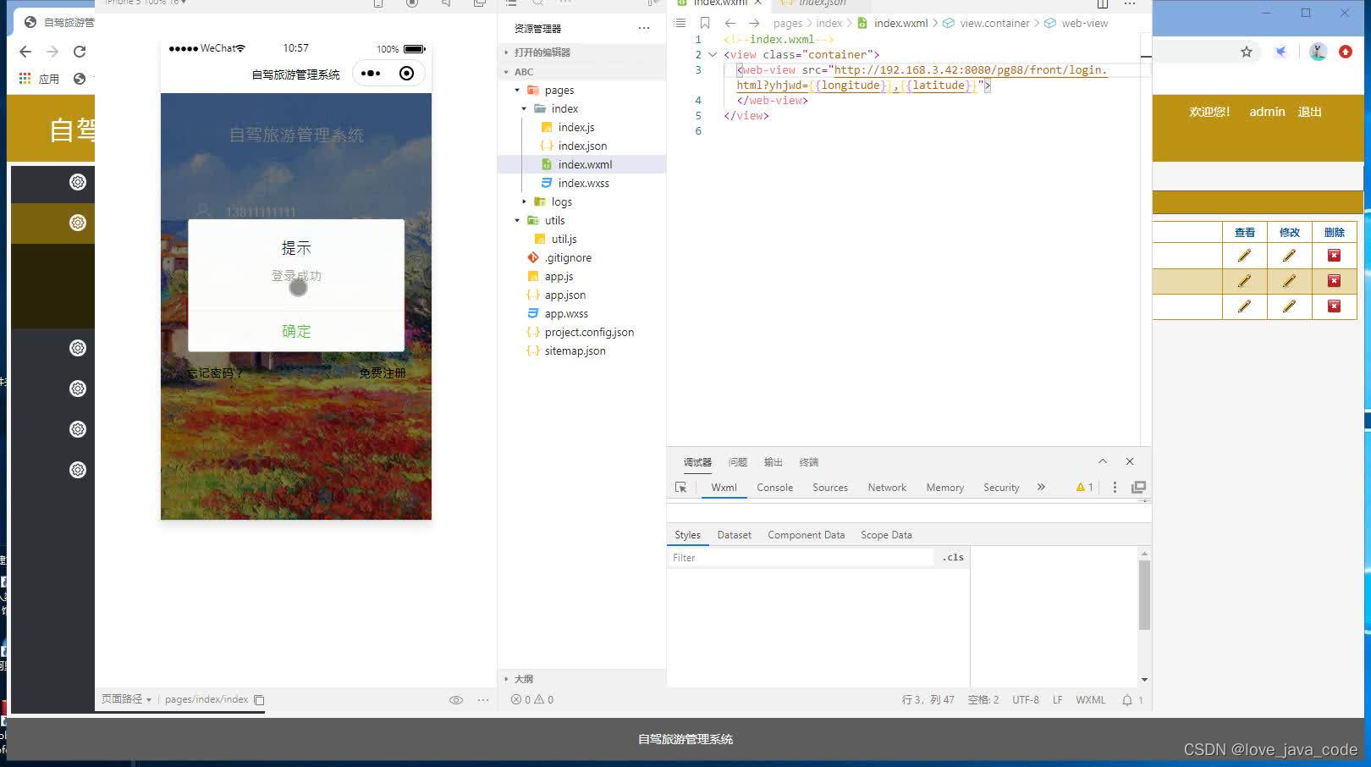Click the edit pencil in first table row
The height and width of the screenshot is (767, 1371).
click(1289, 256)
